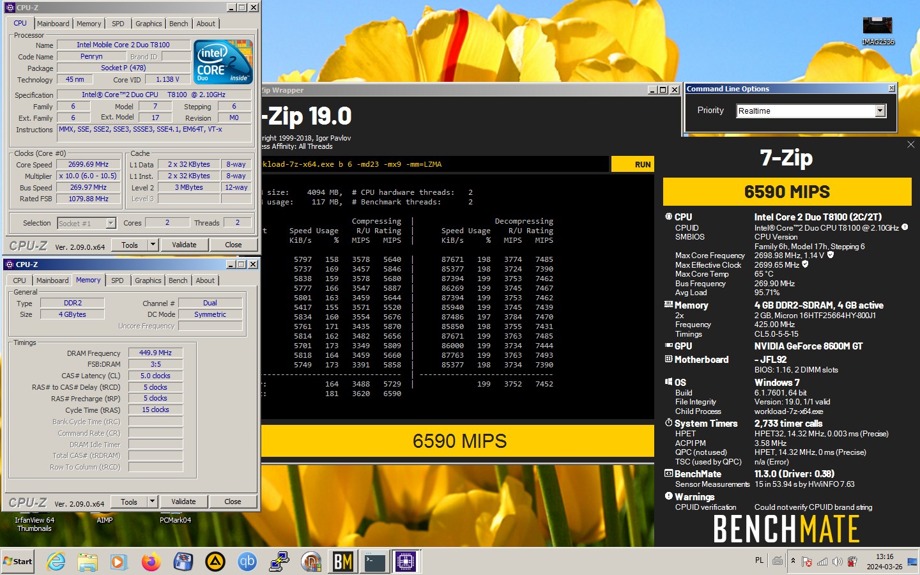Open AIMP player icon in taskbar
This screenshot has height=575, width=920.
215,562
